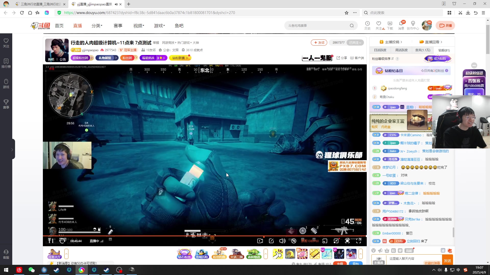Click the 客户端 client link
This screenshot has height=275, width=490.
tap(357, 58)
